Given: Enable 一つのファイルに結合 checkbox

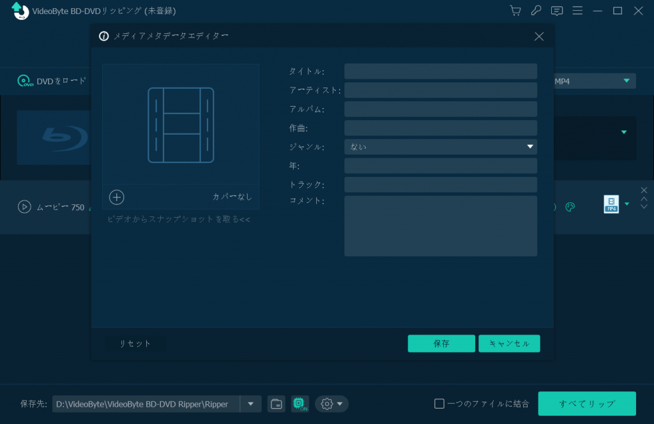Looking at the screenshot, I should [439, 403].
